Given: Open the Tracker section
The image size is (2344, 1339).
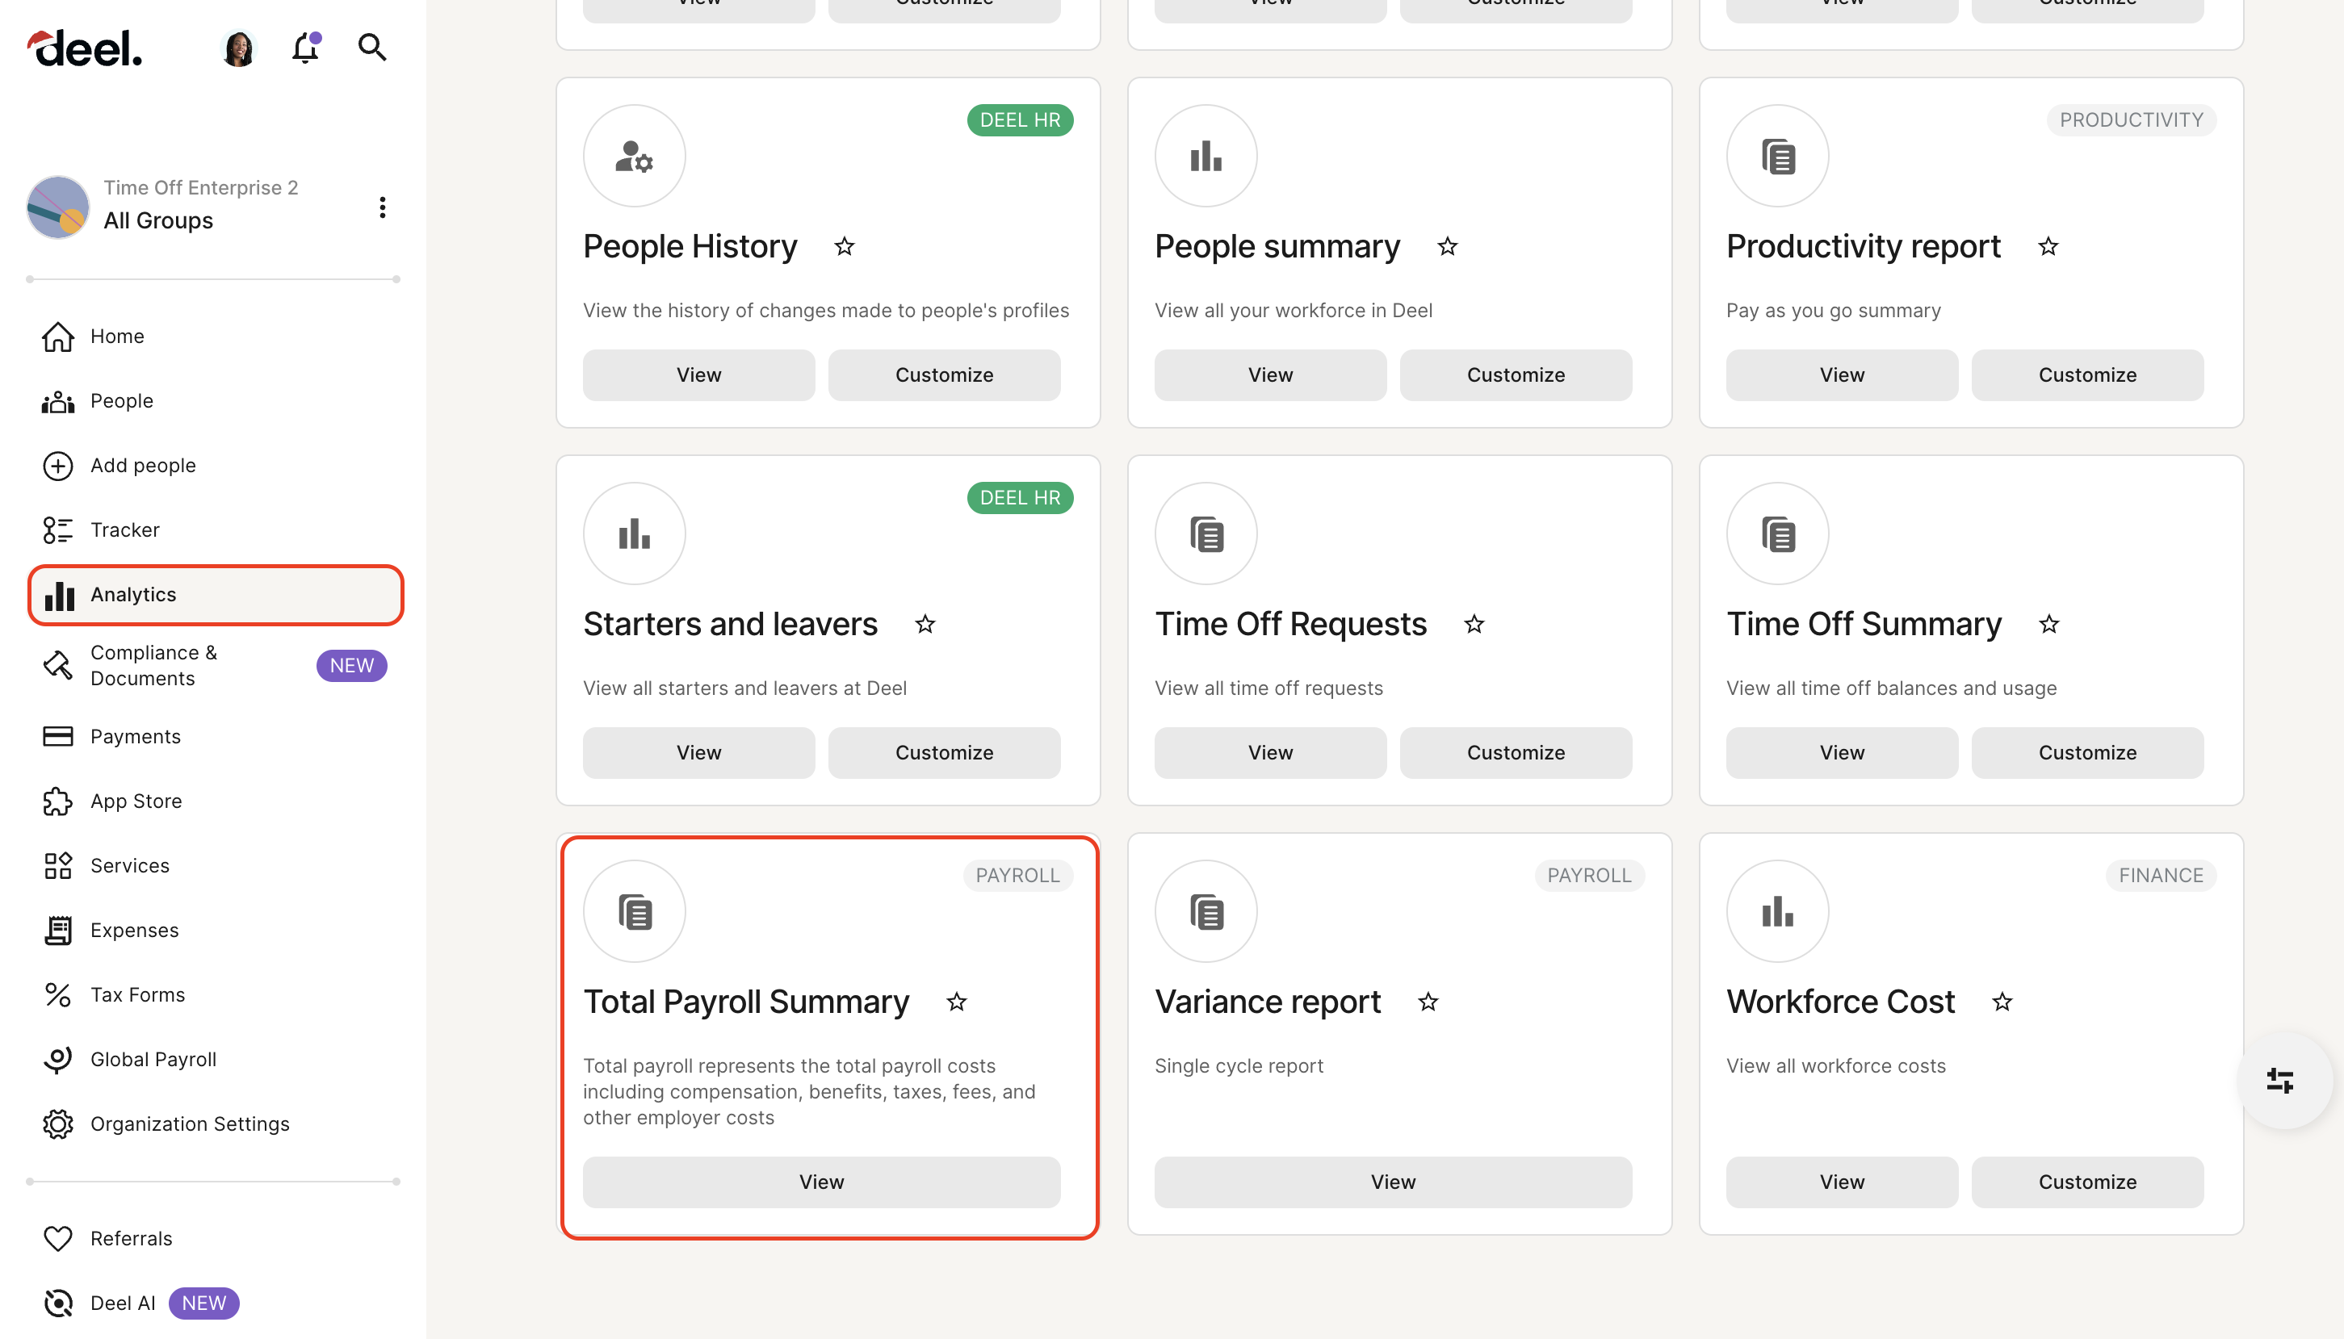Looking at the screenshot, I should point(124,529).
